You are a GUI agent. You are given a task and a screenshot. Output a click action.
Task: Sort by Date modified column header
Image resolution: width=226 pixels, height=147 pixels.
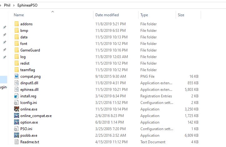coord(107,15)
